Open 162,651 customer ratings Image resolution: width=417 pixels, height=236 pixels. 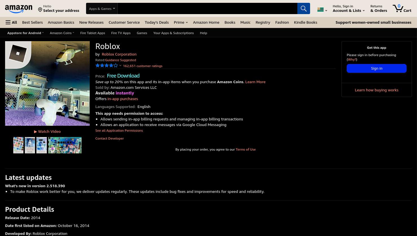(142, 66)
